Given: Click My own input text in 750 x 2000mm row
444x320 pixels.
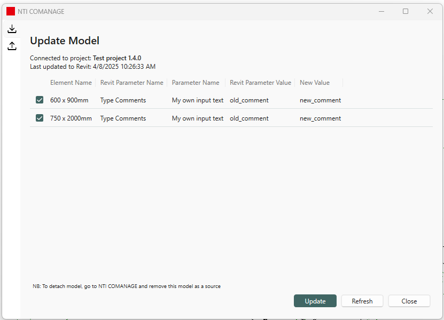Looking at the screenshot, I should click(198, 118).
